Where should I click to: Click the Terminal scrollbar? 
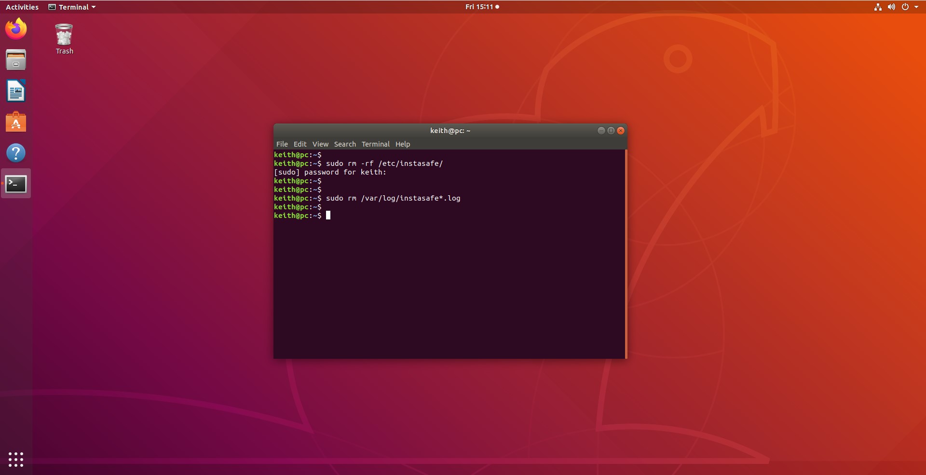click(x=626, y=254)
